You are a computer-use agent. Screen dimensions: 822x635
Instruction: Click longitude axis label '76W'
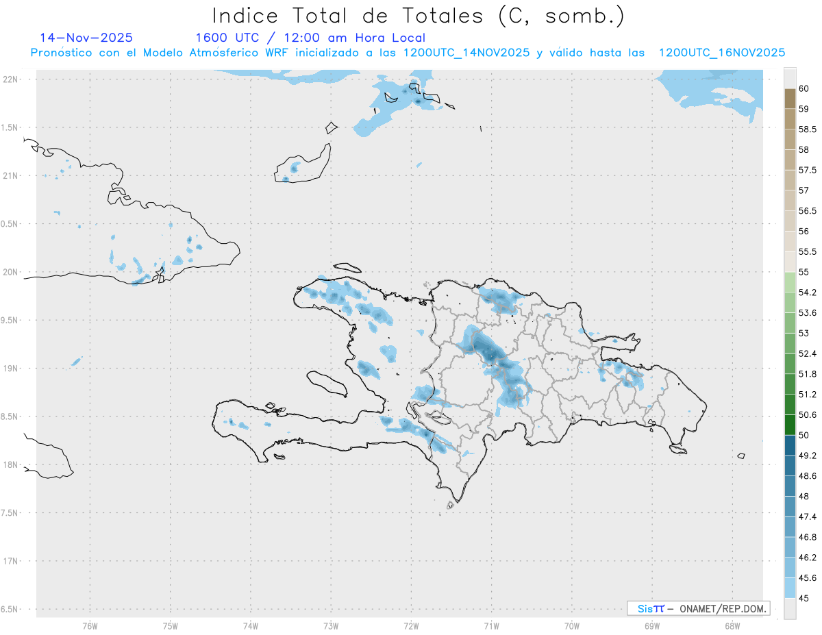[x=90, y=626]
